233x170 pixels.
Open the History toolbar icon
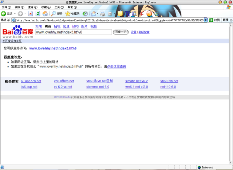(x=85, y=14)
